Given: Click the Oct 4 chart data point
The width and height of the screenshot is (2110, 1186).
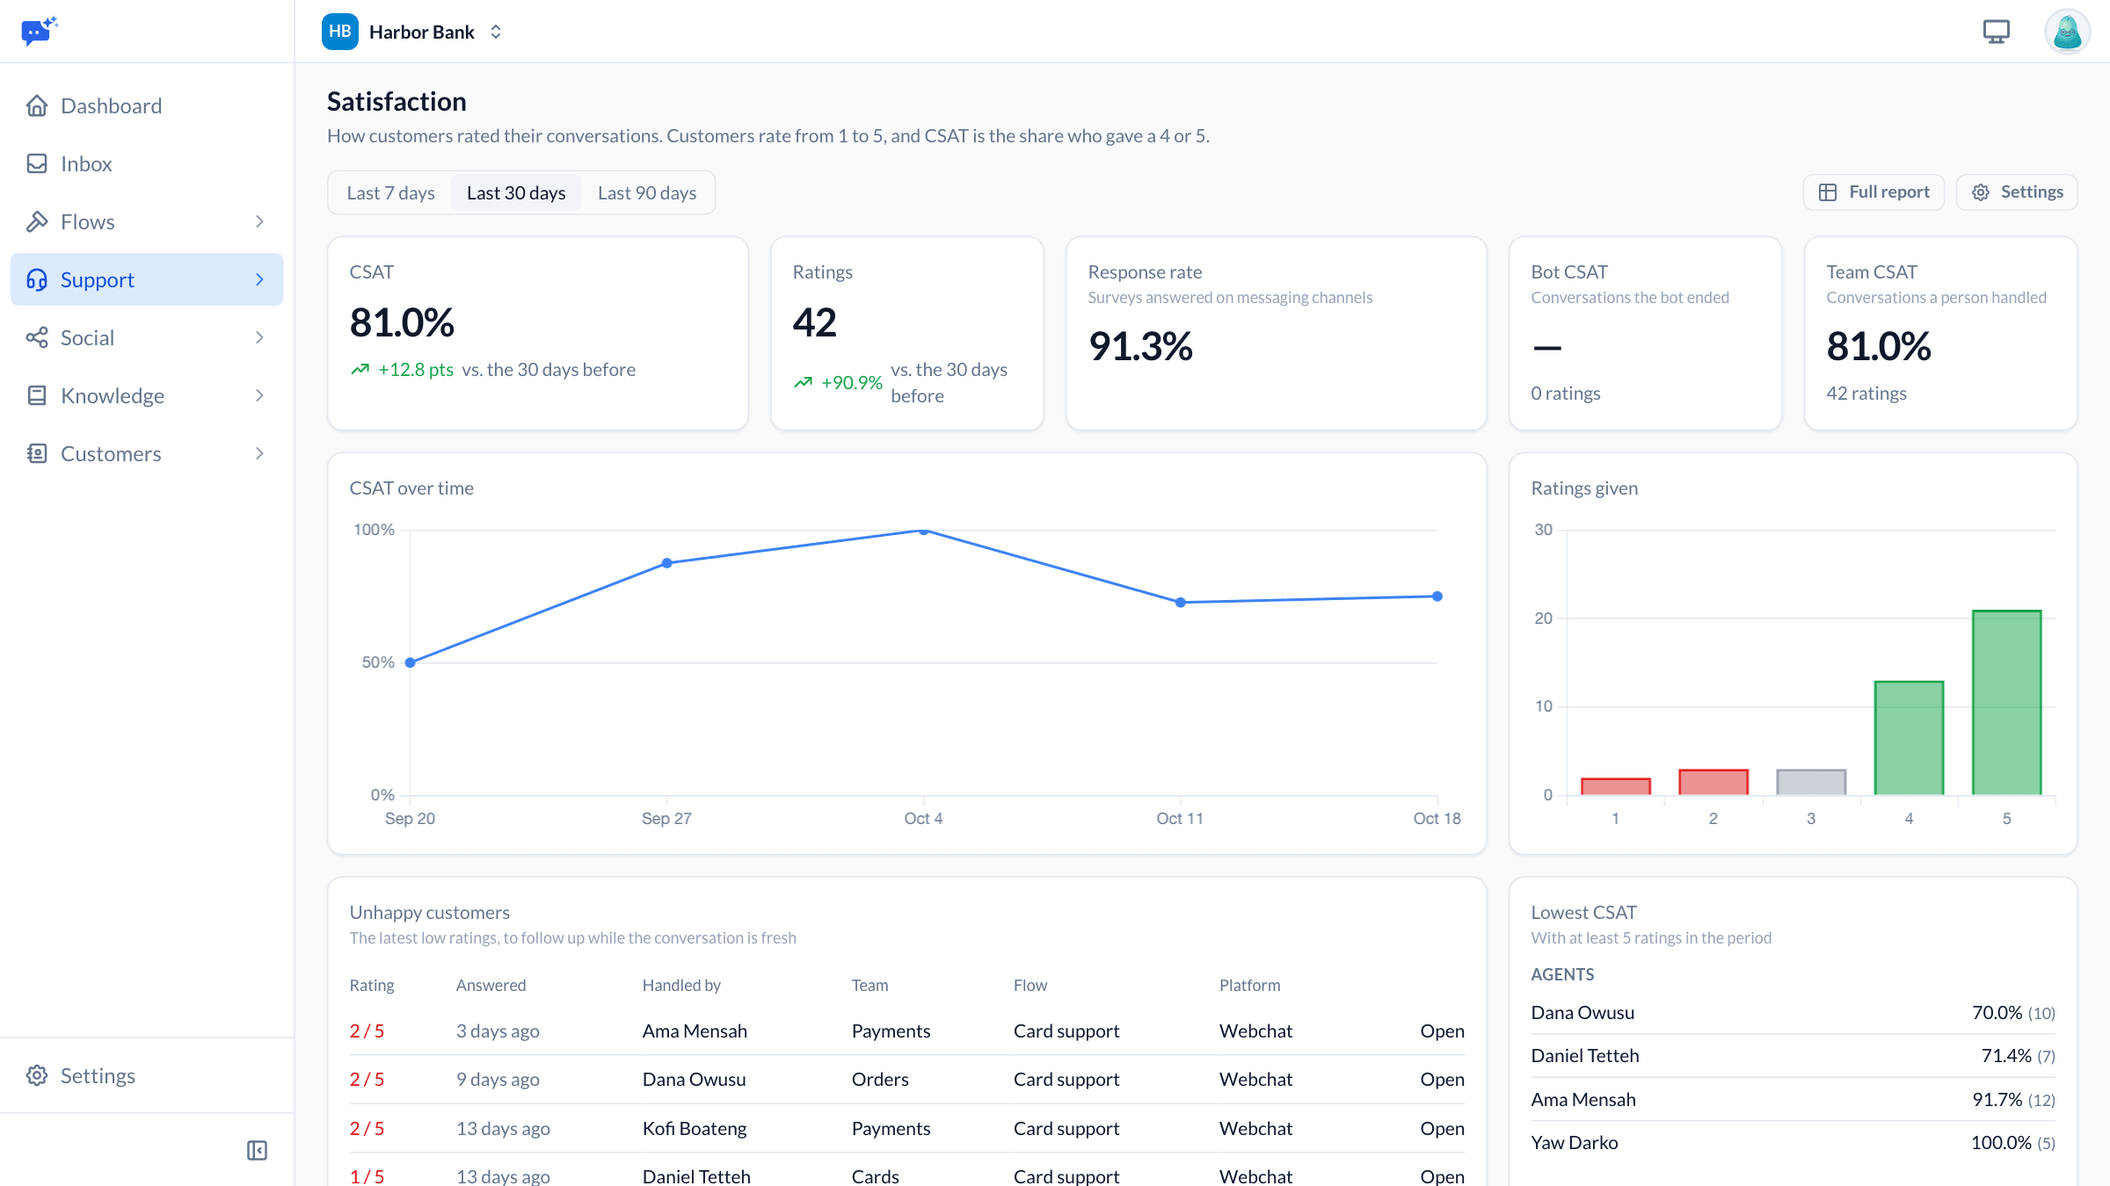Looking at the screenshot, I should (x=924, y=531).
